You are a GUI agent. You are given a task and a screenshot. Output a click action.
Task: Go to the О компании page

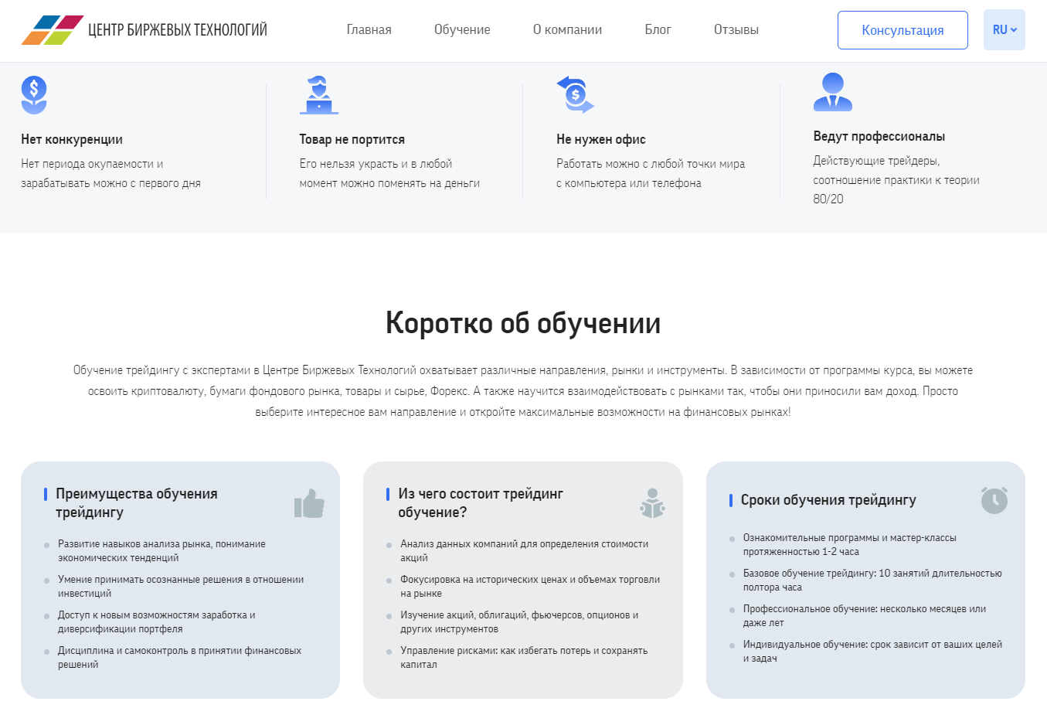pyautogui.click(x=567, y=30)
